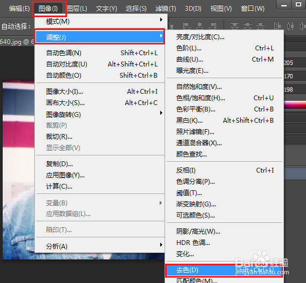This screenshot has width=306, height=283.
Task: Select 变化... adjustment
Action: click(224, 254)
